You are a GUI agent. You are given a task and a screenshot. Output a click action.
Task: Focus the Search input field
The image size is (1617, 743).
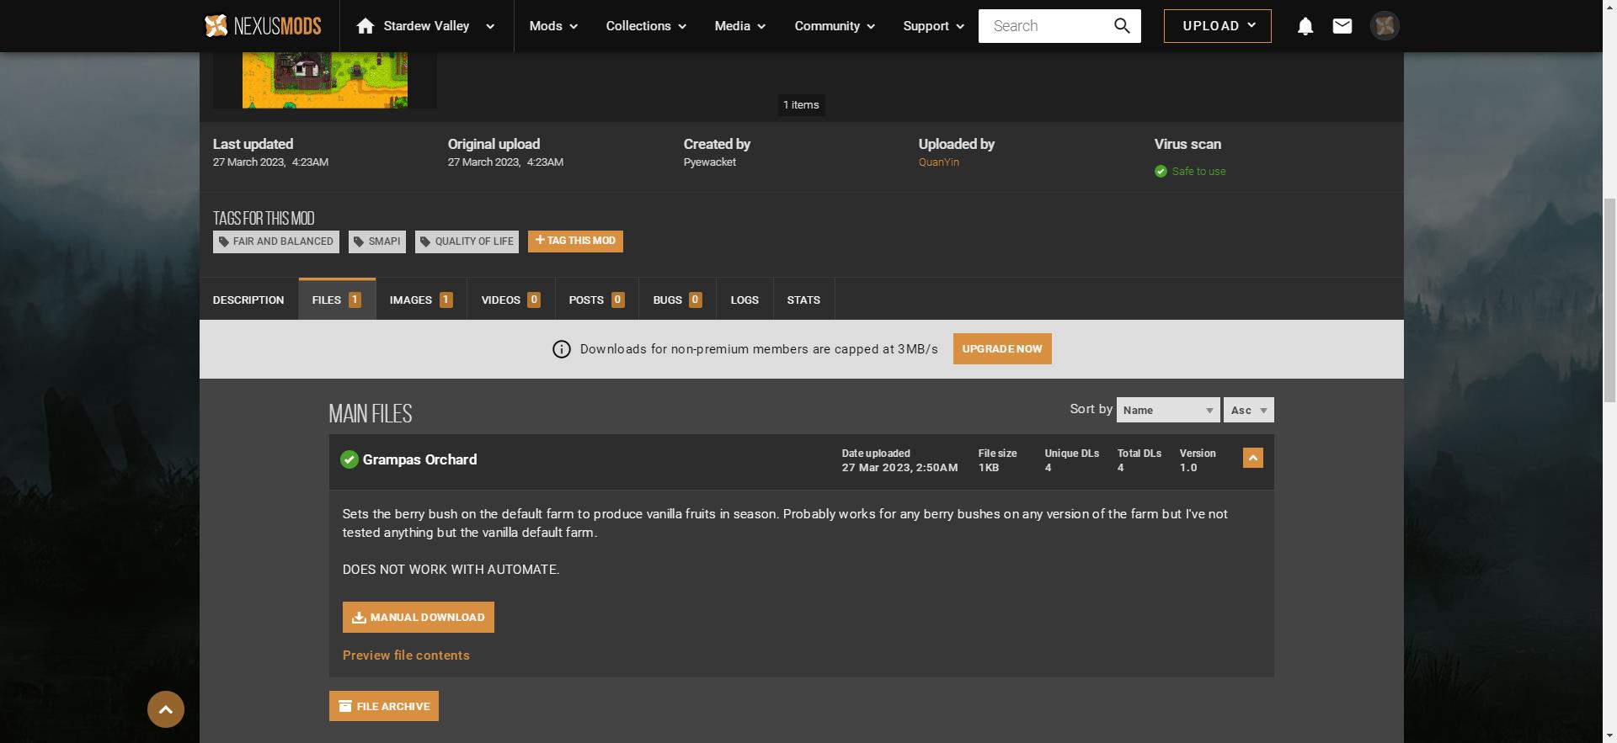point(1043,26)
